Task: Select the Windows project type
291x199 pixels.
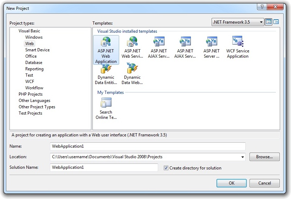Action: (x=34, y=37)
